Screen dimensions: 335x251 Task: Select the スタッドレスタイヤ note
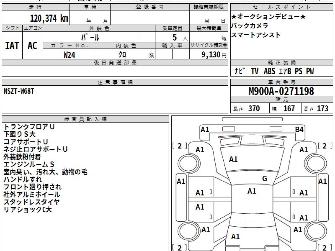[32, 202]
